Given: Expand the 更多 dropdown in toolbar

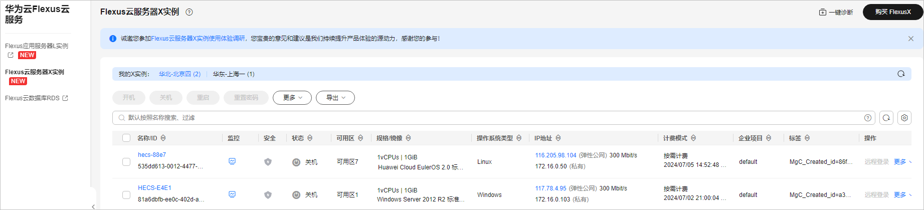Looking at the screenshot, I should [x=292, y=98].
